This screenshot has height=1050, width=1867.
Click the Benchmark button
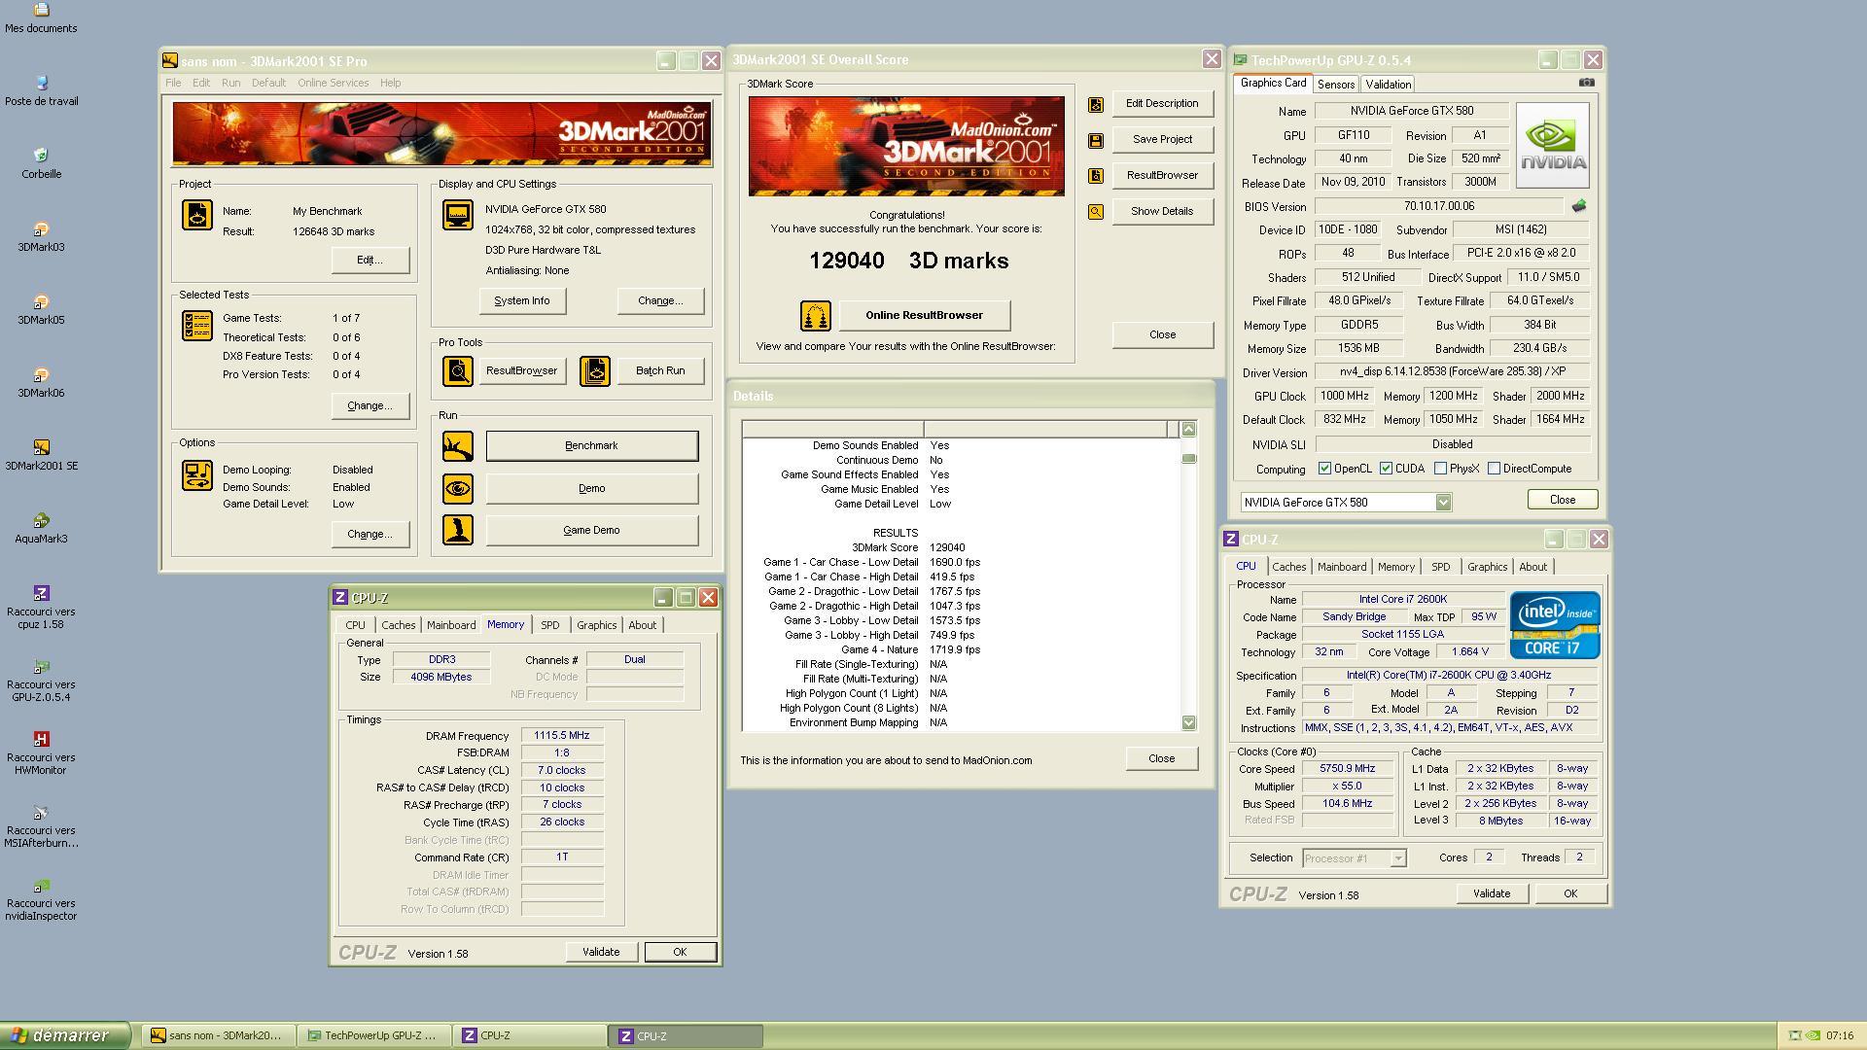pos(591,446)
